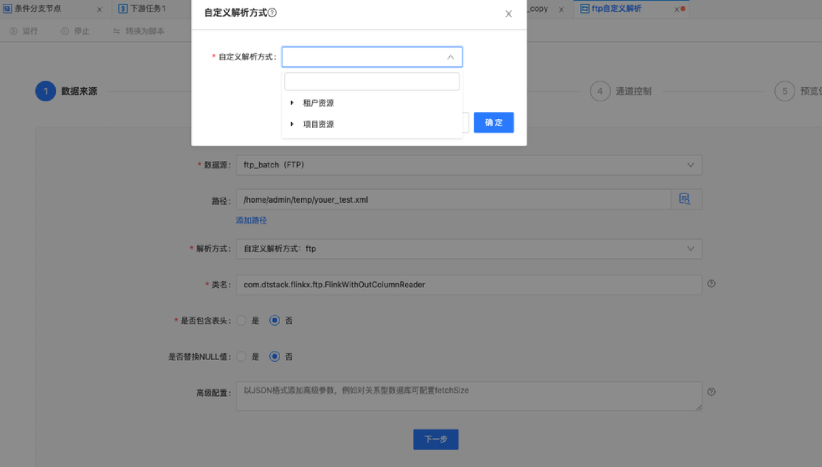
Task: Click the search box in the dropdown
Action: click(371, 82)
